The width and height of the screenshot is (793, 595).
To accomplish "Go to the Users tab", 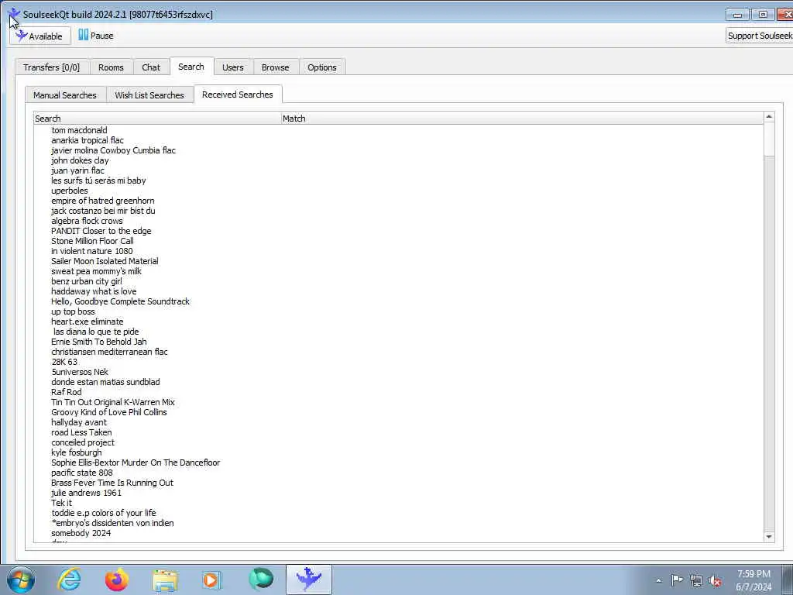I will (232, 67).
